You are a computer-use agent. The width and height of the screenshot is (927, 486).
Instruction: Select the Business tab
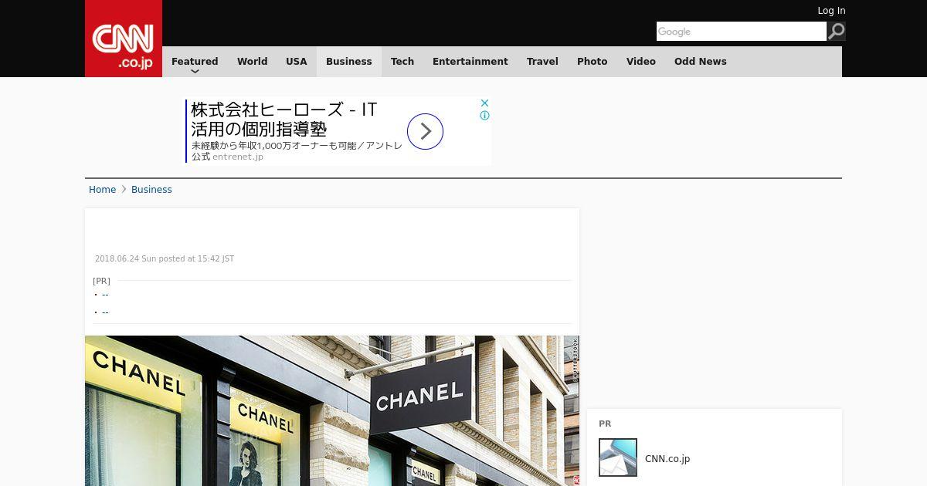(x=349, y=62)
